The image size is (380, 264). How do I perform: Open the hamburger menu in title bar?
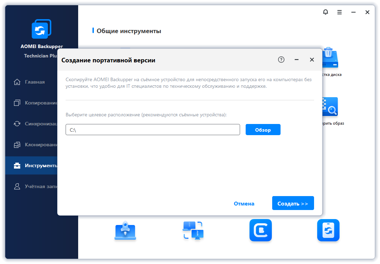click(x=339, y=12)
